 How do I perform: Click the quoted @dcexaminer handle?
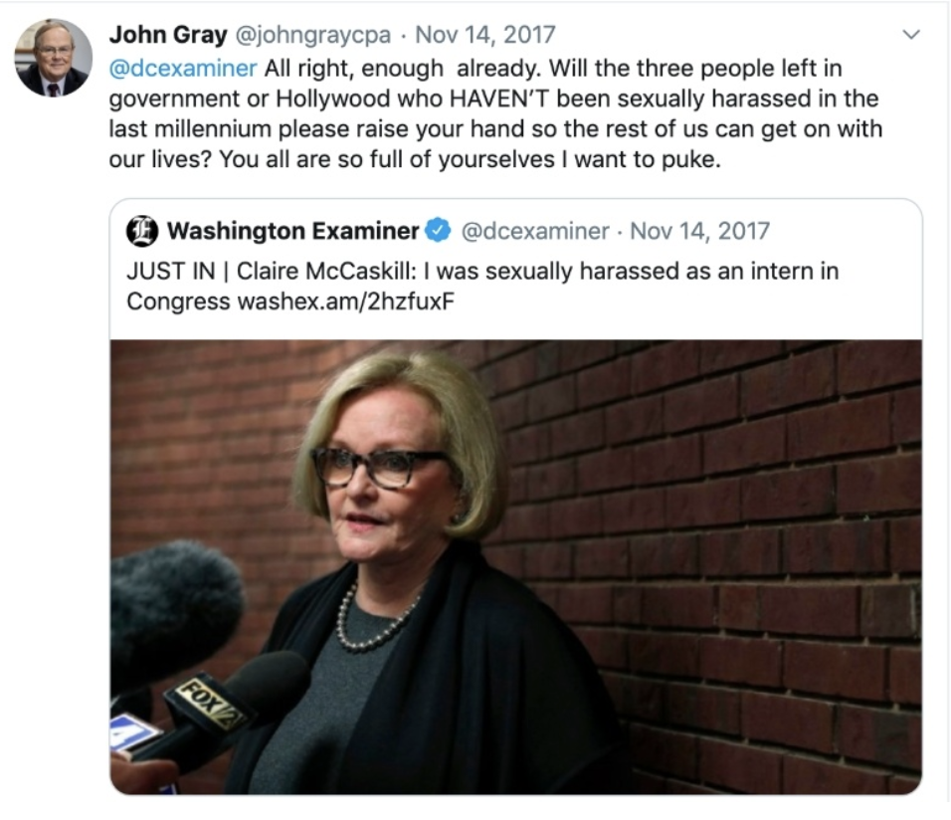[535, 231]
